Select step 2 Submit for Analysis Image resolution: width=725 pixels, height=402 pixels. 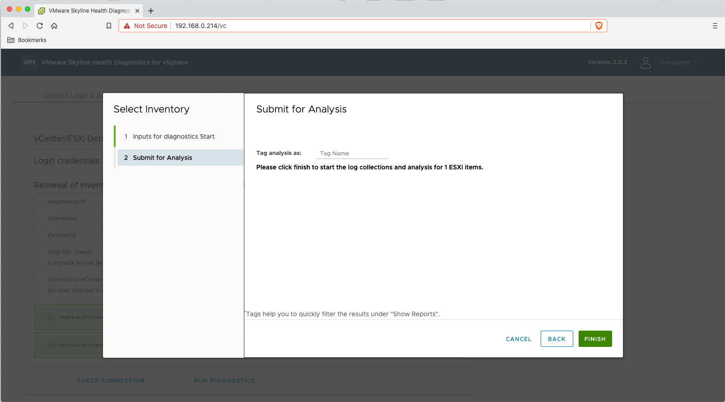point(180,158)
